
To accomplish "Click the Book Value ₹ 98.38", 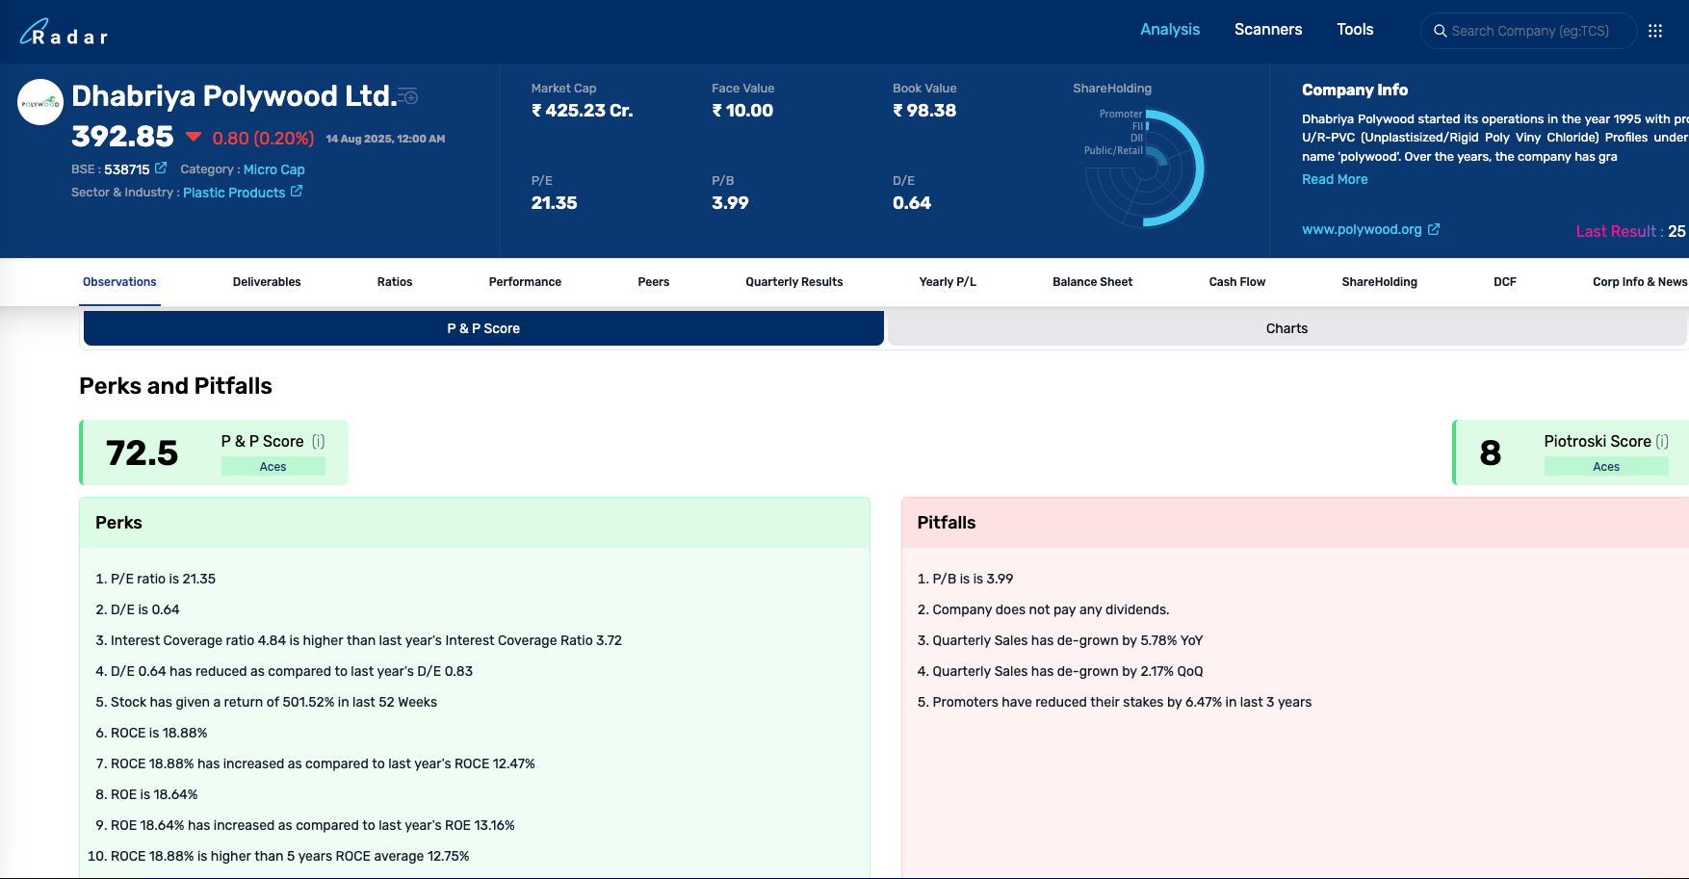I will tap(924, 111).
